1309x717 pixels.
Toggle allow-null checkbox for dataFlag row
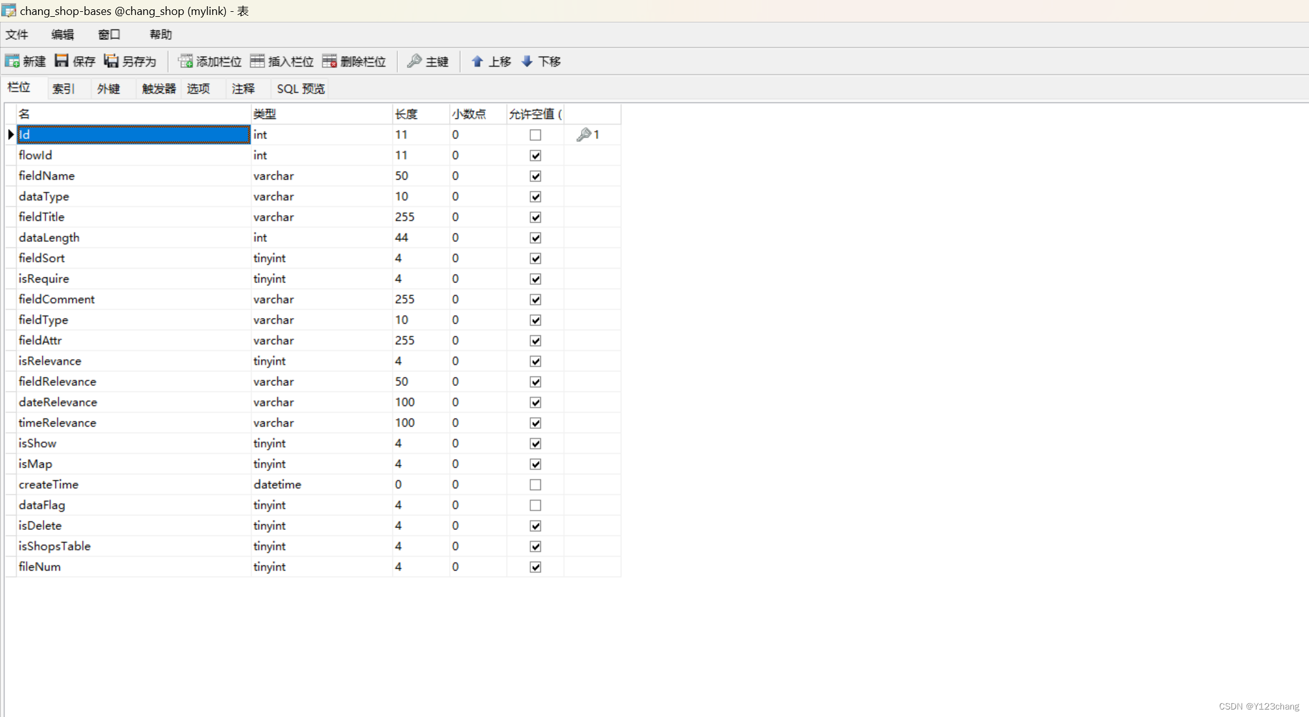[535, 505]
